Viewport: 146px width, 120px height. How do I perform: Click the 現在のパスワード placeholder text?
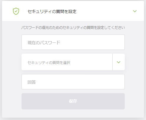tap(44, 43)
